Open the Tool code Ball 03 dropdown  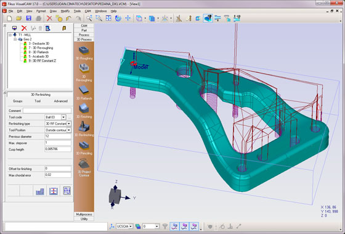pyautogui.click(x=63, y=117)
